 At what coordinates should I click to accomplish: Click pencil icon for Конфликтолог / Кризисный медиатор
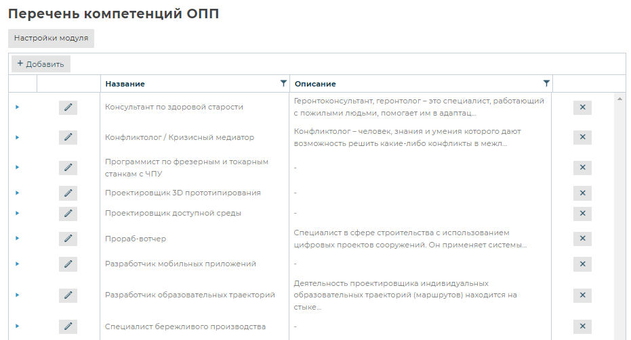[x=68, y=137]
